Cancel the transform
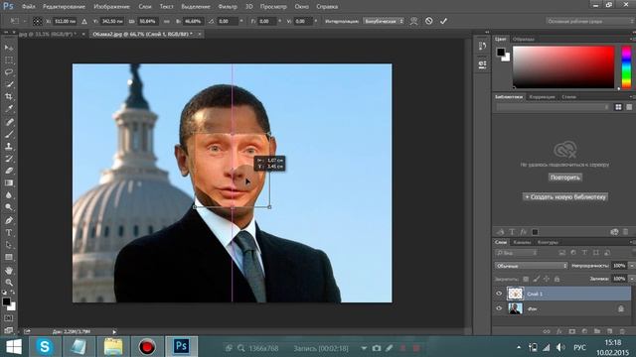The height and width of the screenshot is (357, 636). [x=428, y=21]
